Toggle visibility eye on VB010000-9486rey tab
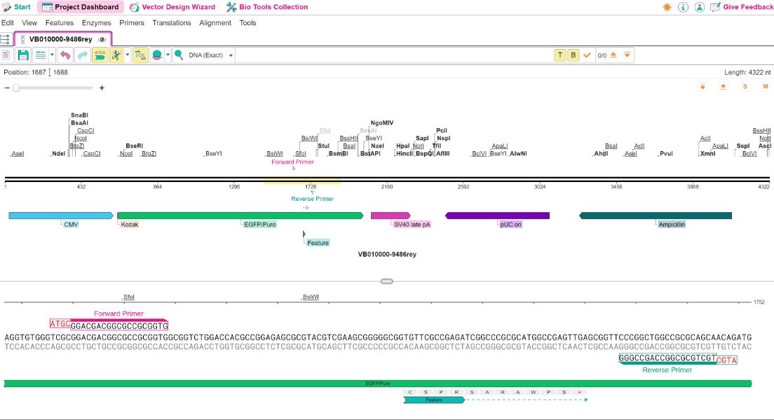This screenshot has width=774, height=420. click(x=102, y=39)
